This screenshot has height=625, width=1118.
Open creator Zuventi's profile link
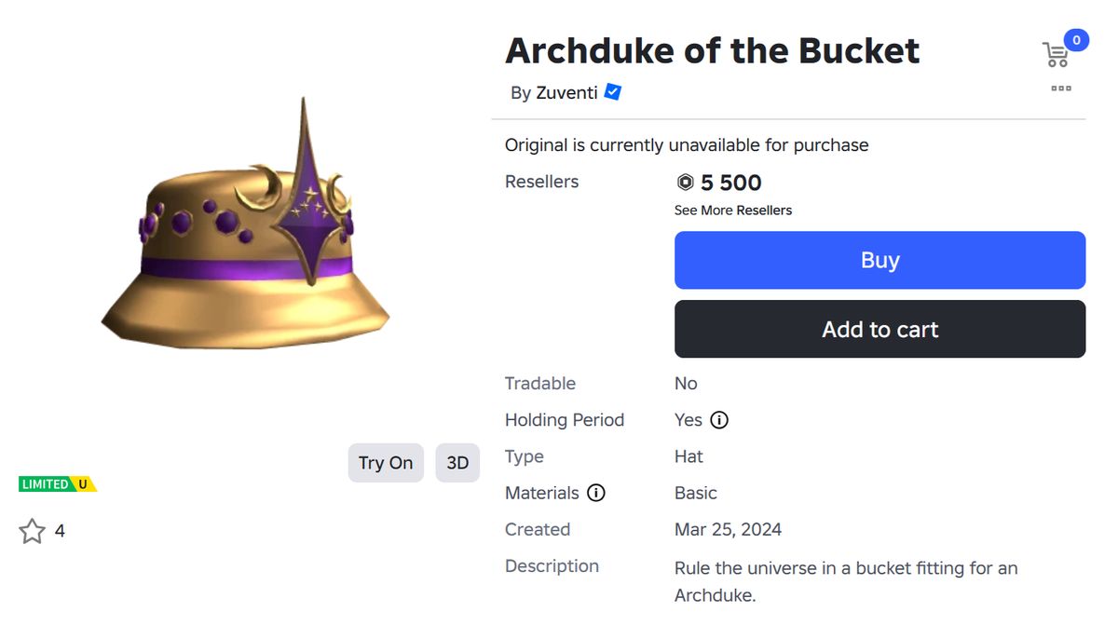click(566, 93)
